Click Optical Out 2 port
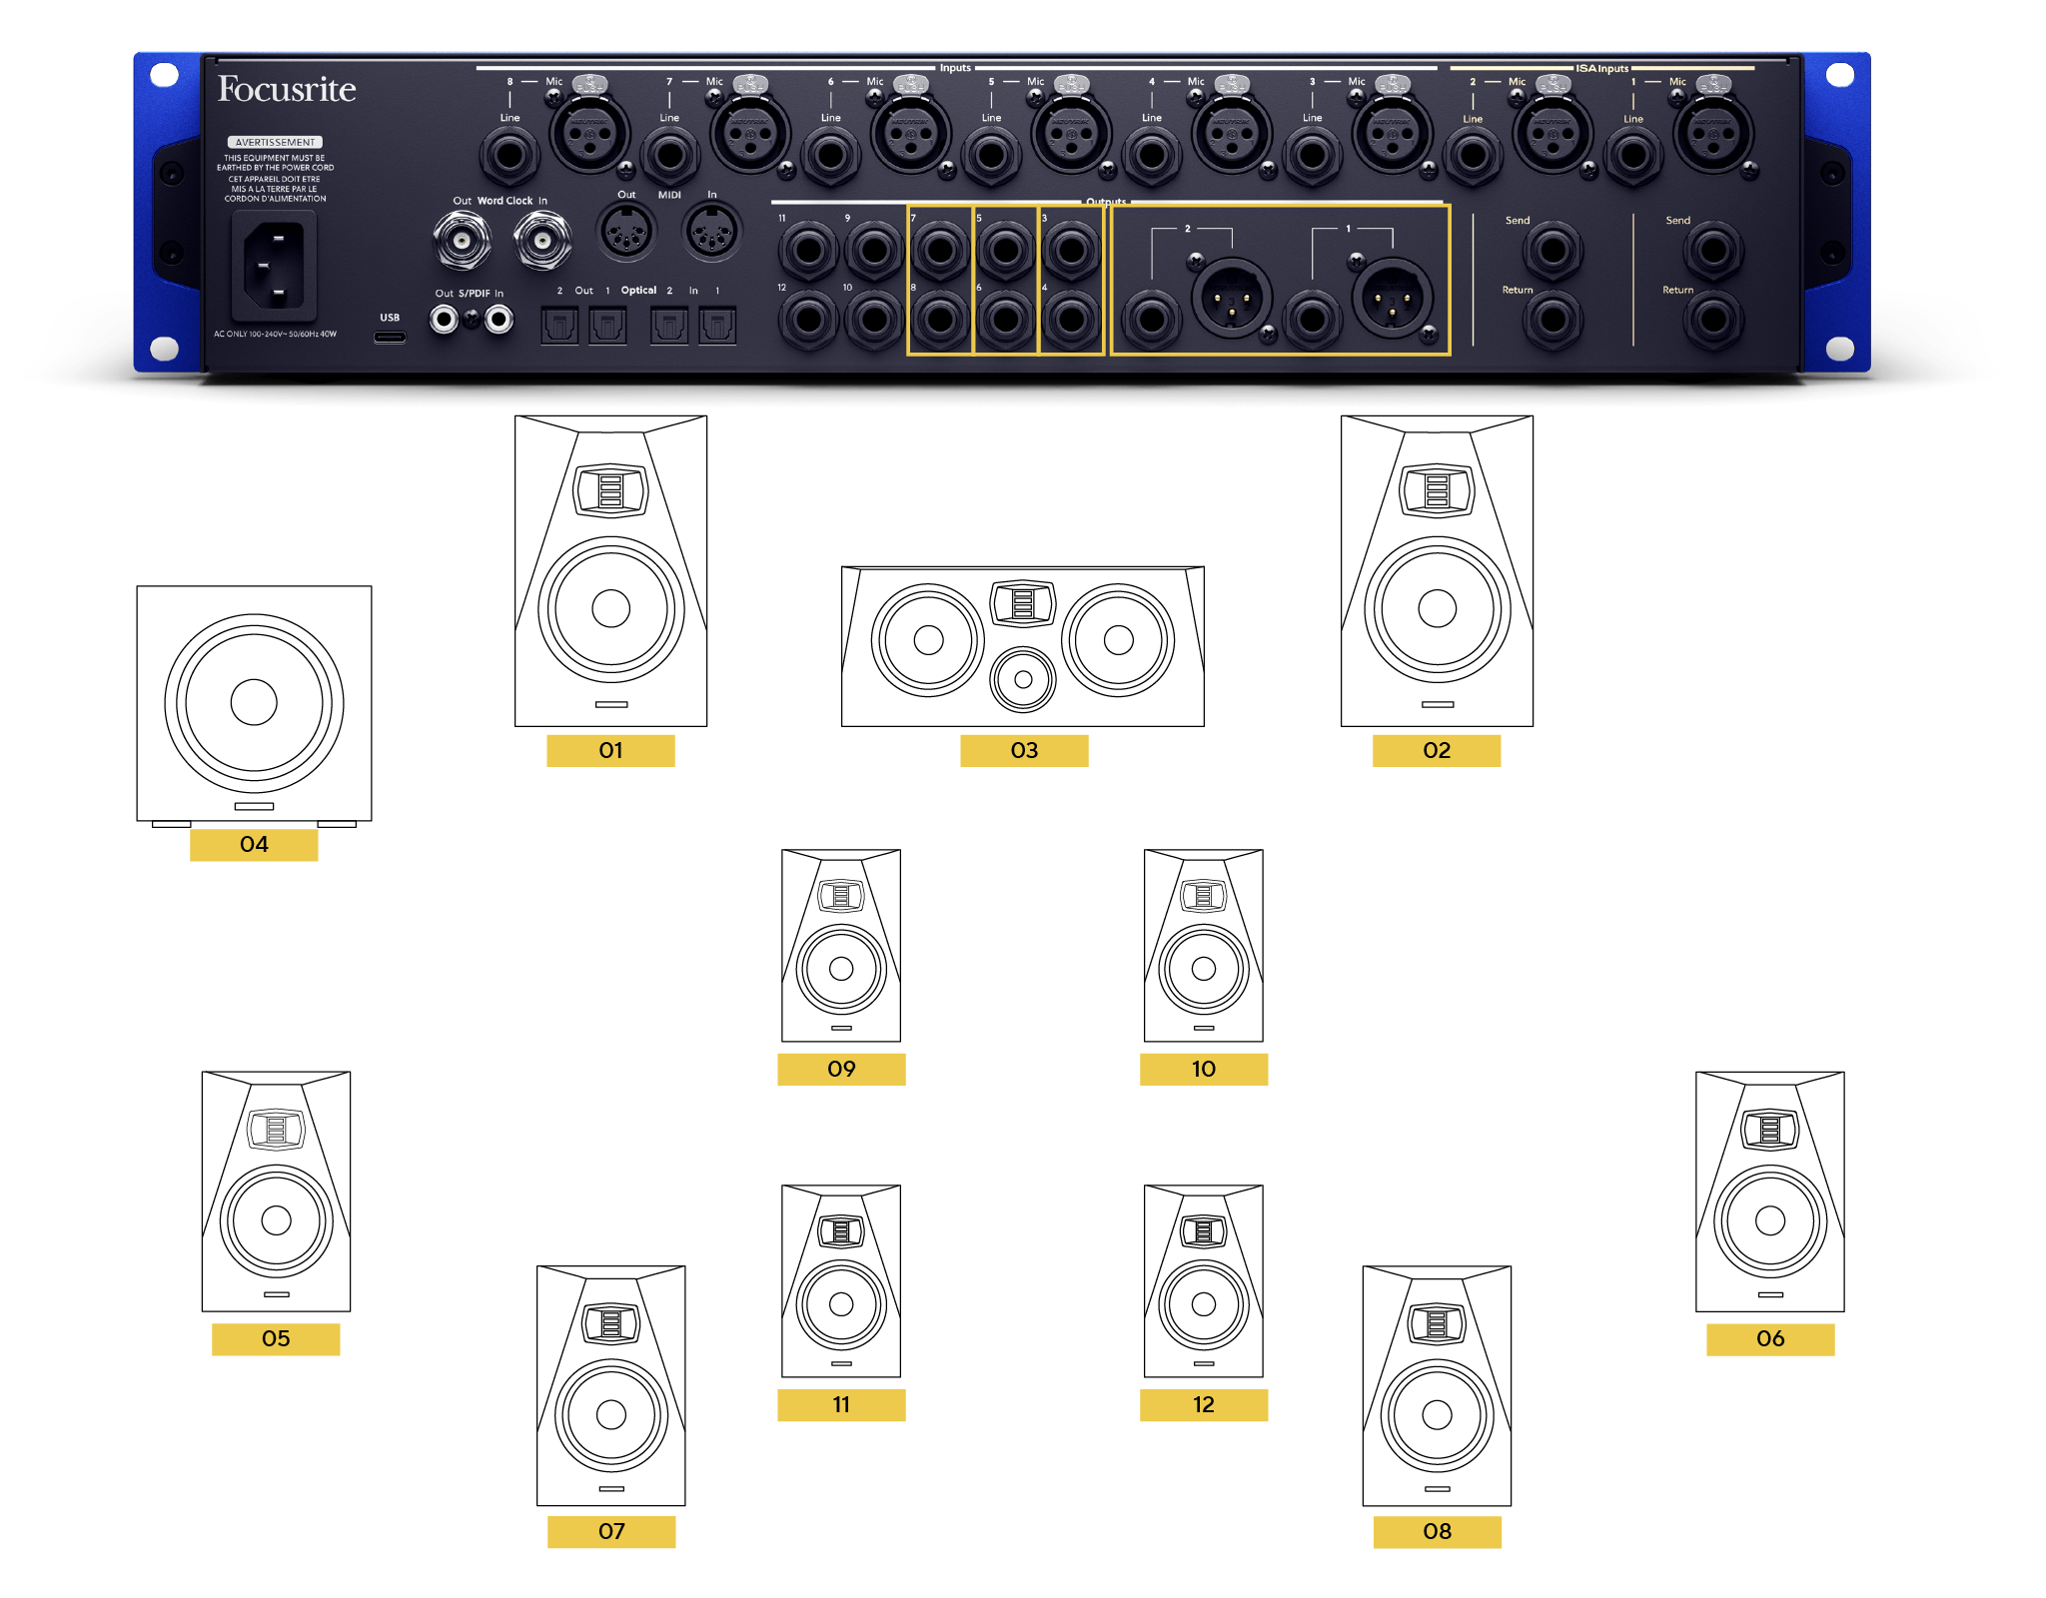This screenshot has height=1598, width=2046. pos(559,326)
